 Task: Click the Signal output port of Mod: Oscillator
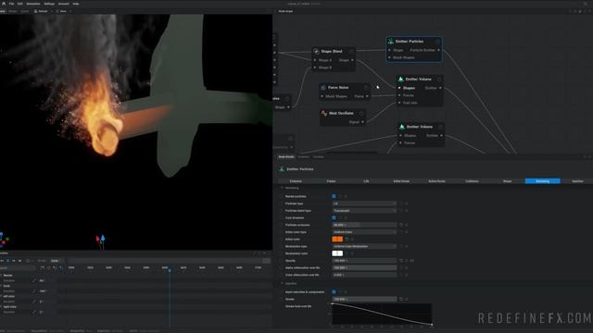pyautogui.click(x=362, y=122)
